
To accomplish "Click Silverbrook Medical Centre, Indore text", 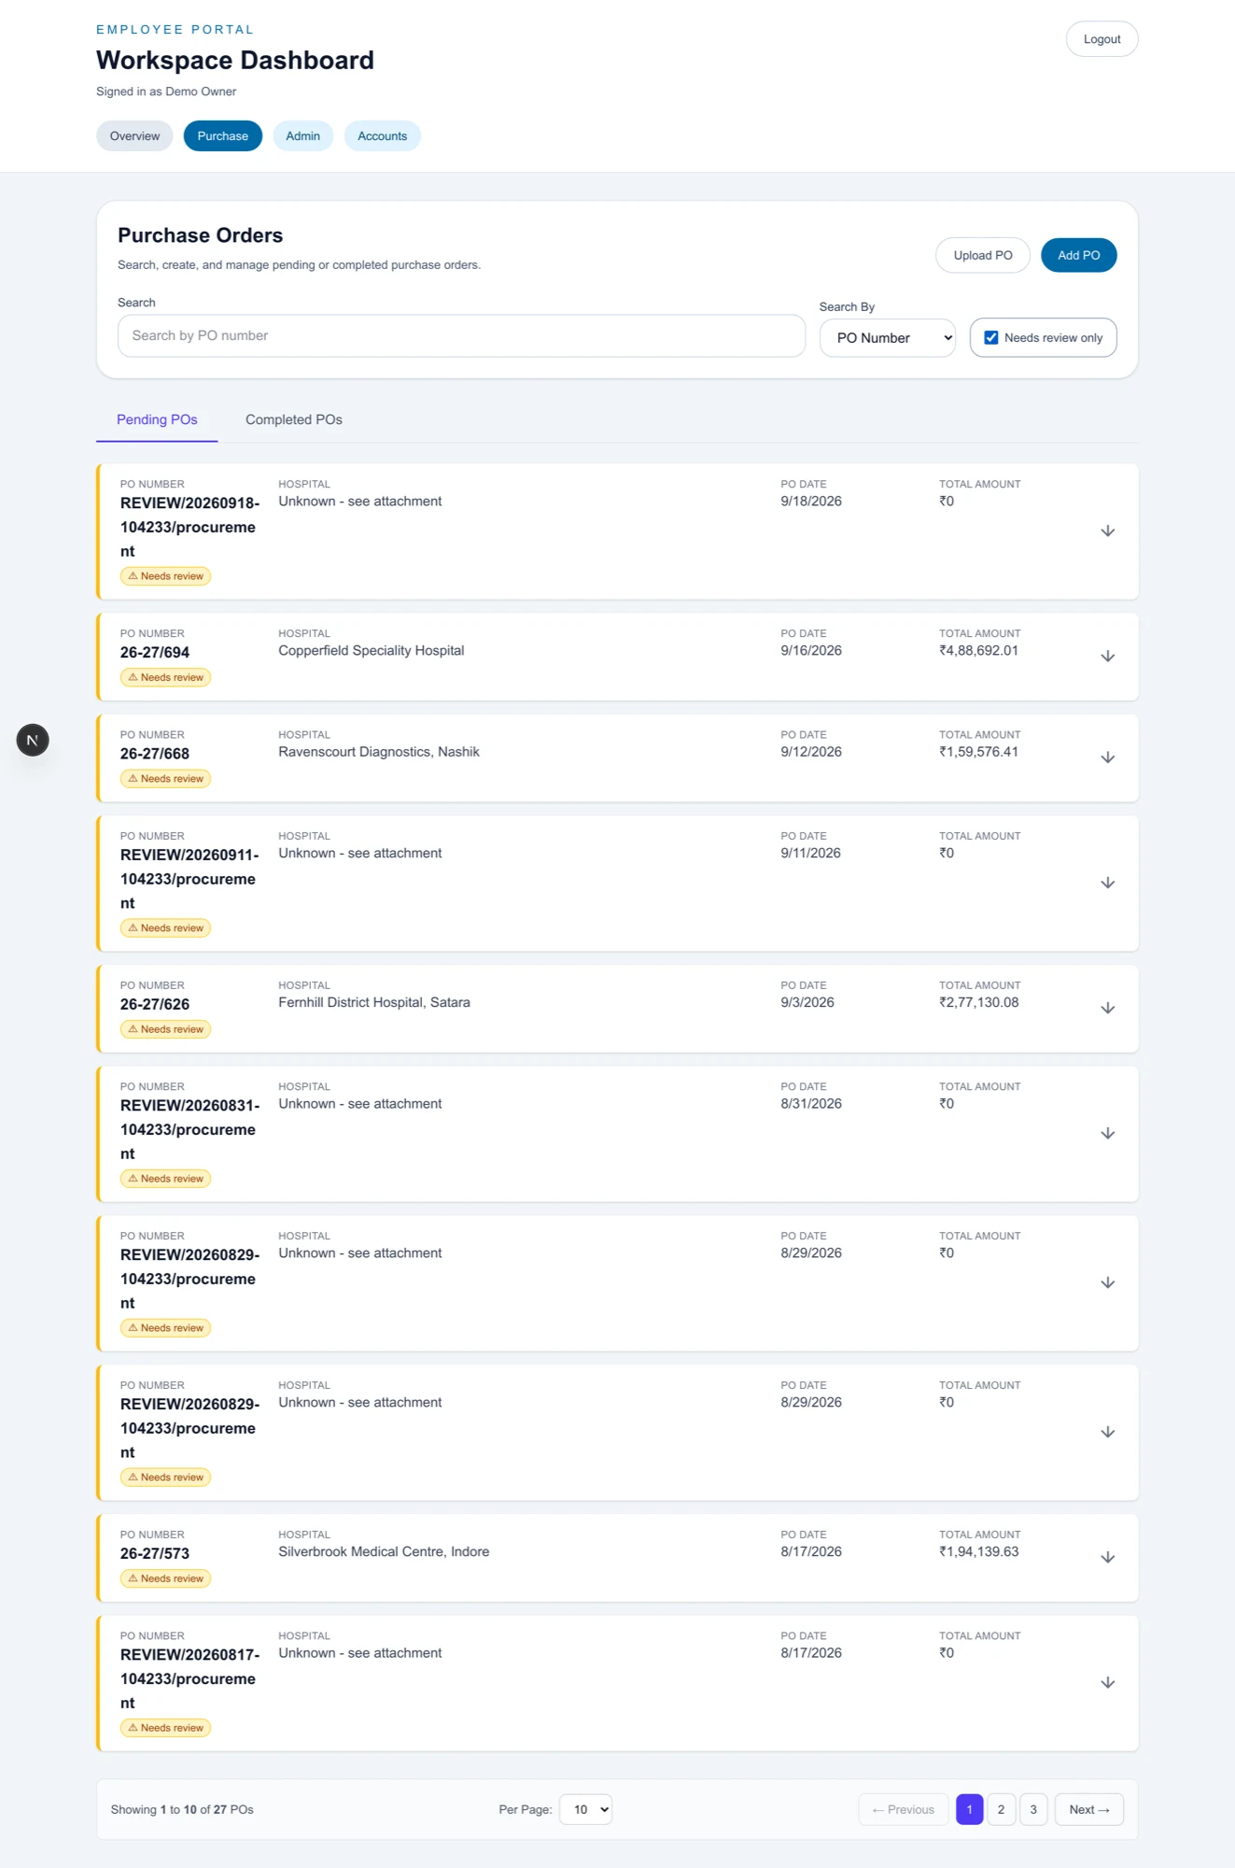I will tap(384, 1551).
